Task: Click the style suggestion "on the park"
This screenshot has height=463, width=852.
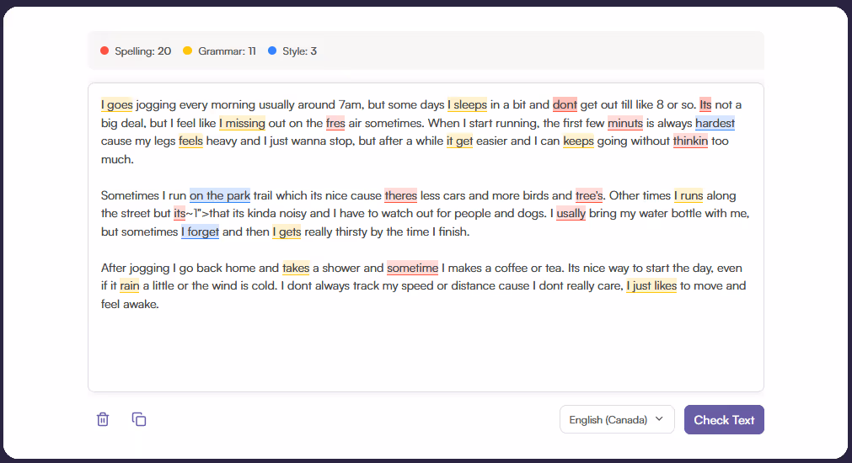Action: click(220, 195)
